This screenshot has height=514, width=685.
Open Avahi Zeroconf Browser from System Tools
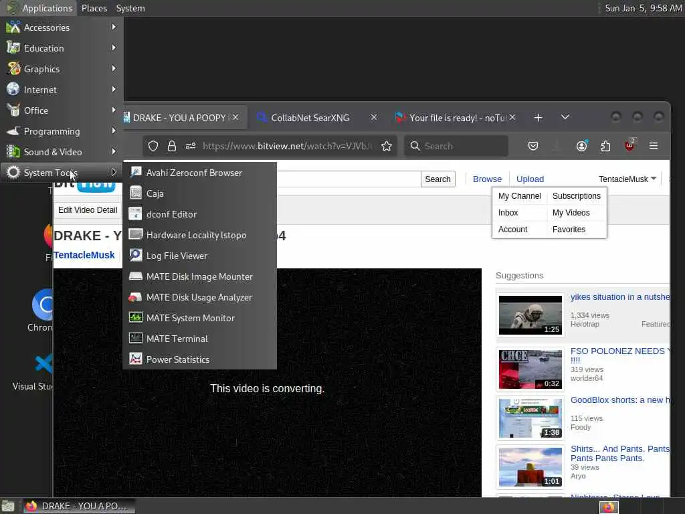tap(199, 173)
